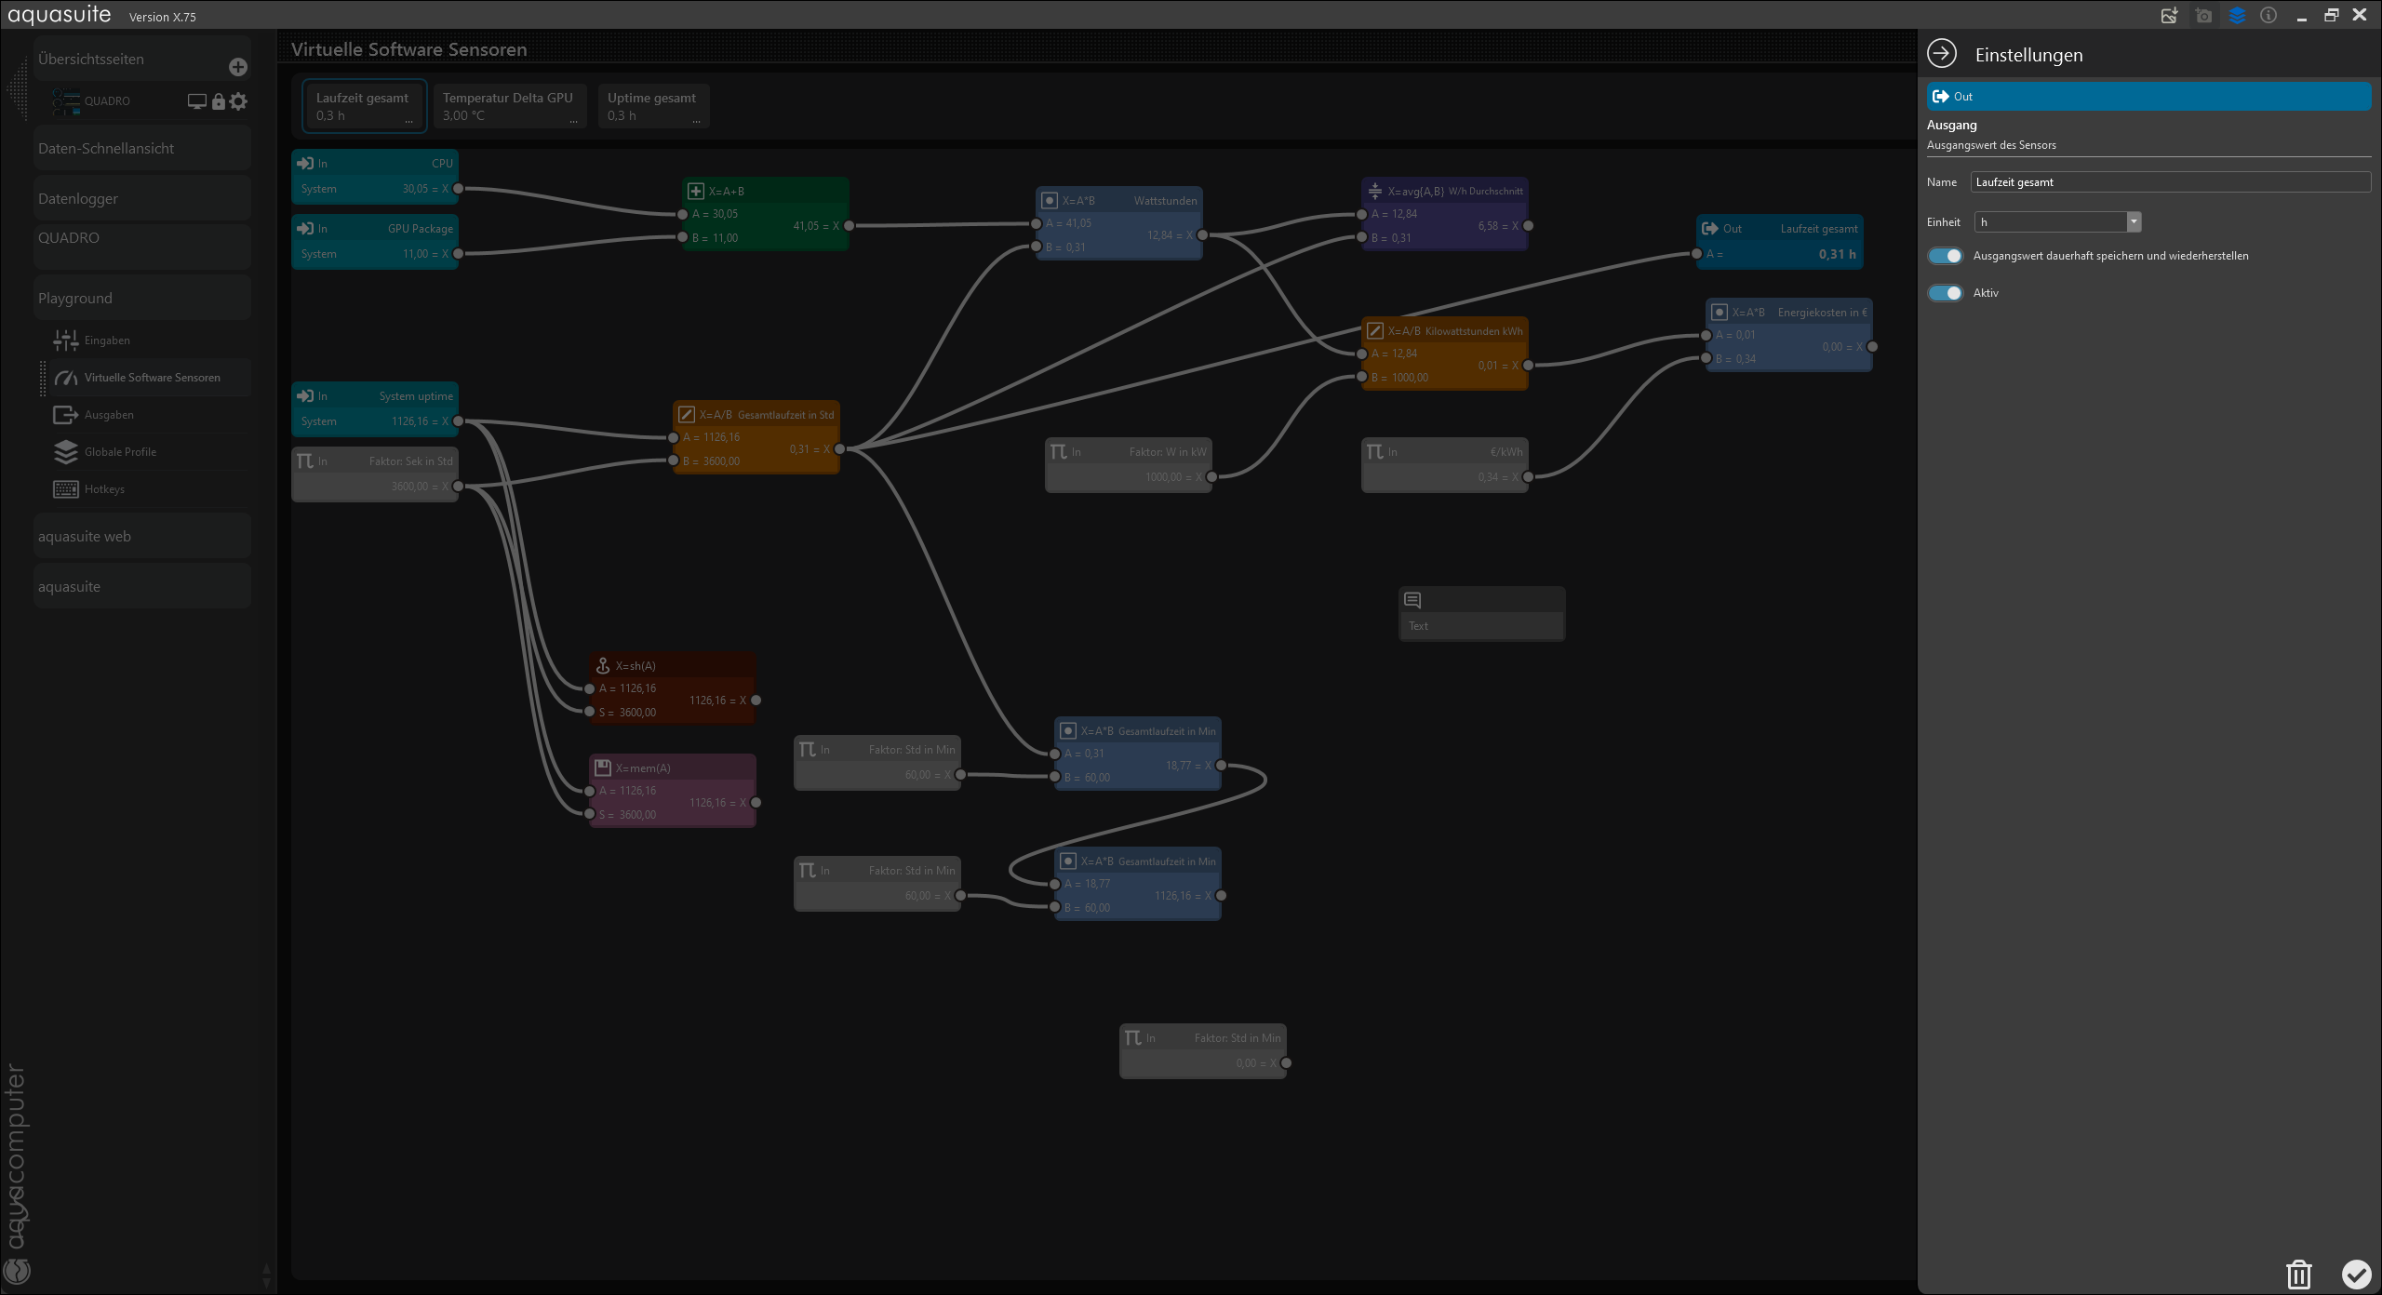Open Globale Profile in sidebar
The height and width of the screenshot is (1295, 2382).
[x=120, y=452]
